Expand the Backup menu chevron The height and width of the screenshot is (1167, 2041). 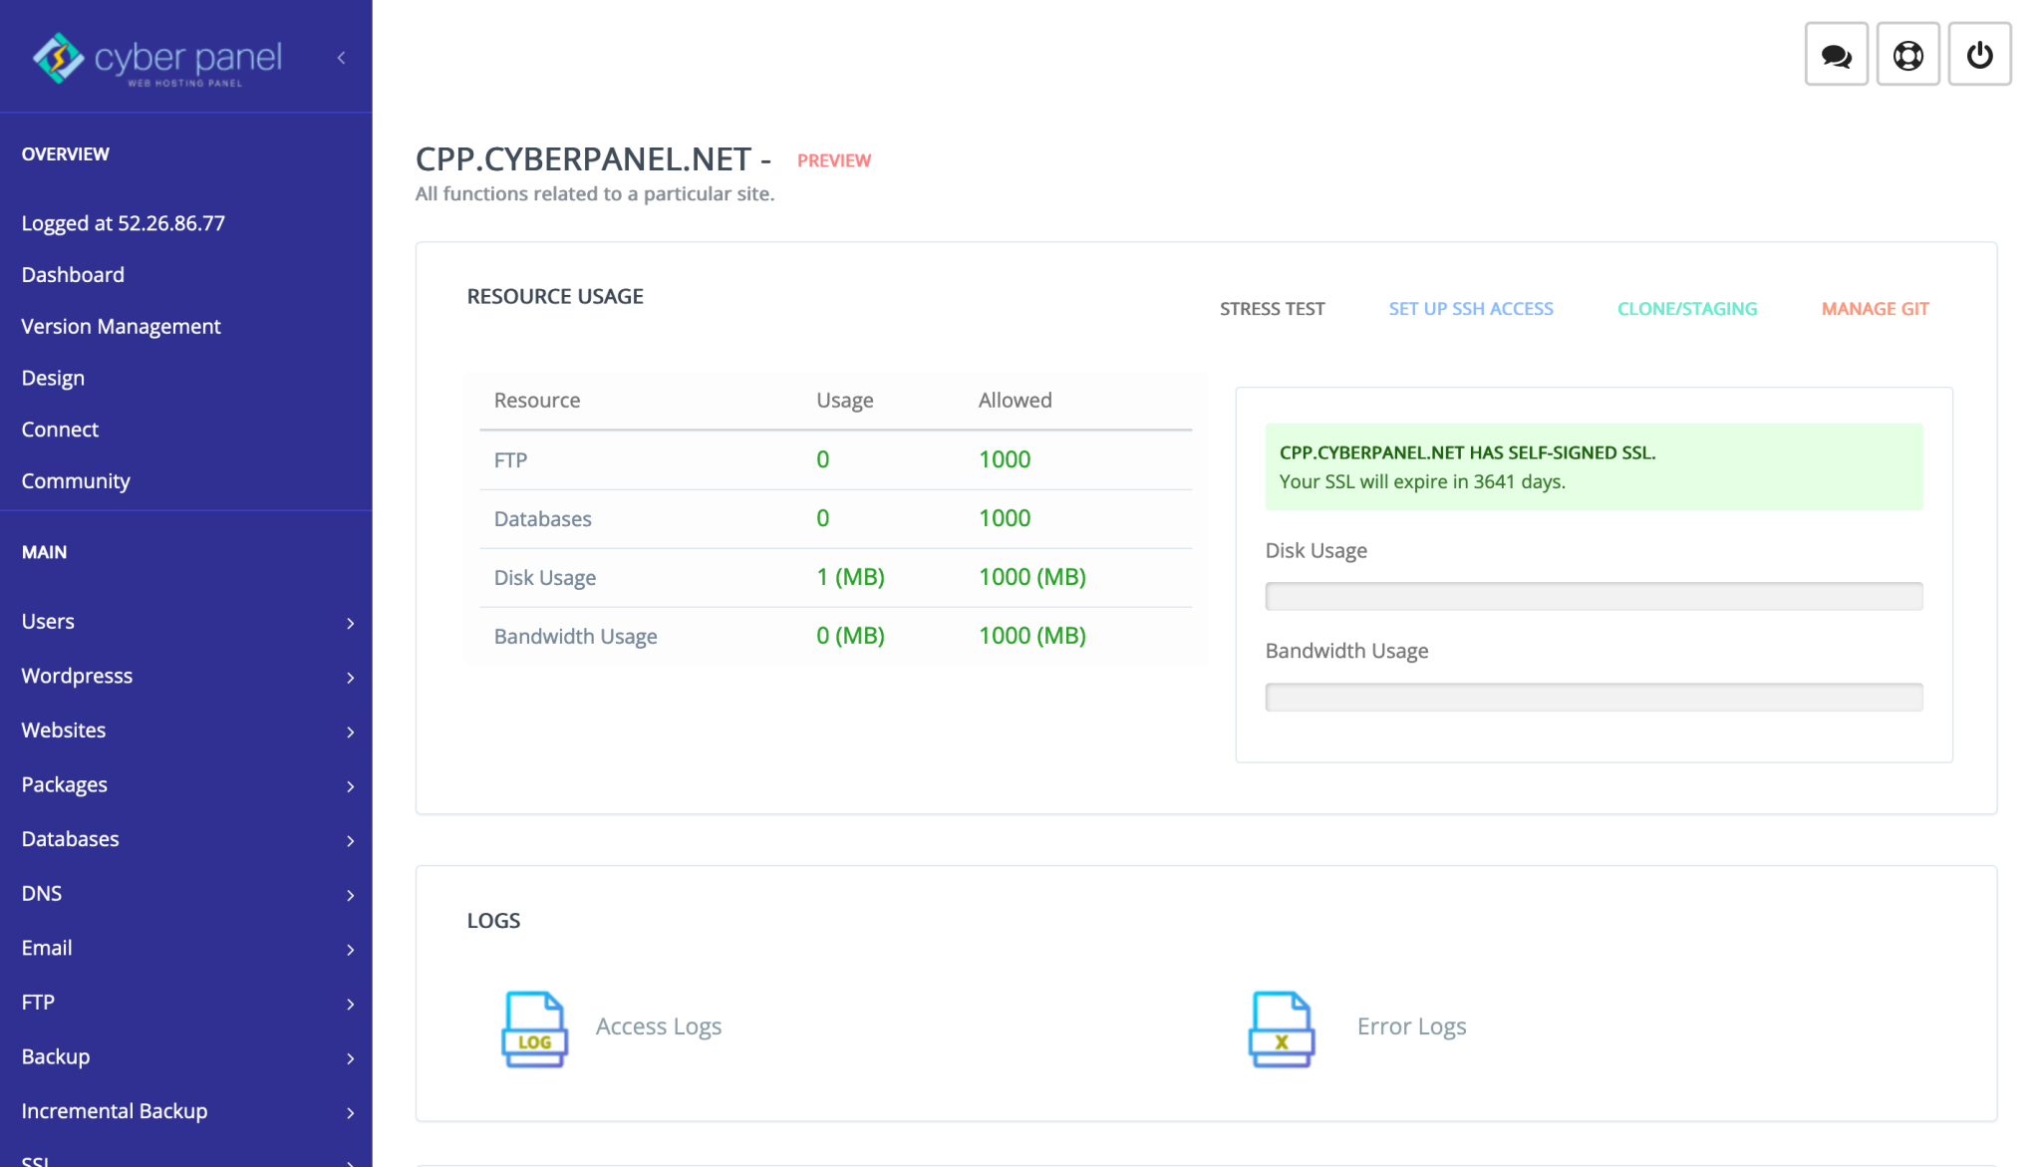click(x=351, y=1058)
